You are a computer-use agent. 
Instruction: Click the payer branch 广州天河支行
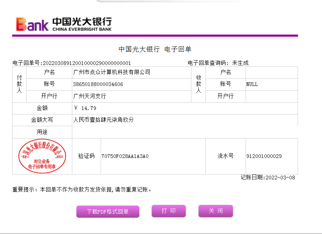pos(90,96)
